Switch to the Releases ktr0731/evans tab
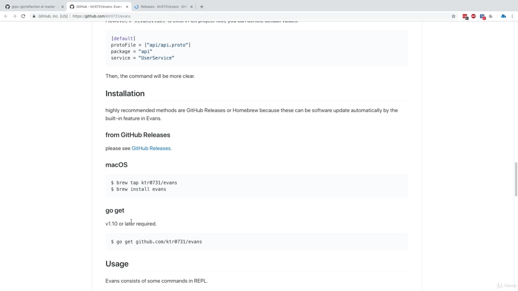 coord(162,6)
